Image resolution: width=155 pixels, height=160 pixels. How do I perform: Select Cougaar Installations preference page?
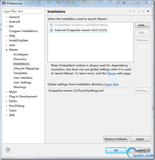click(x=23, y=31)
